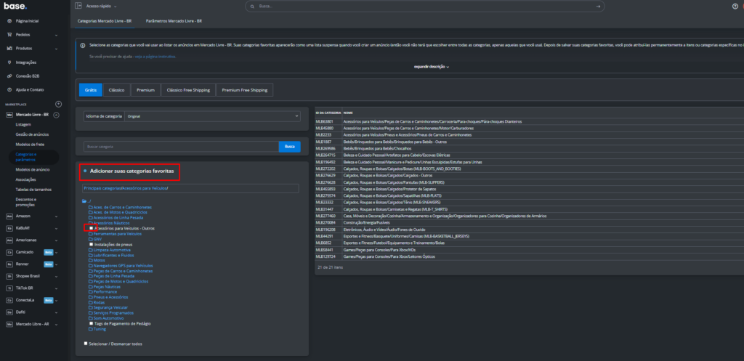Open the Idioma de categoria dropdown
The width and height of the screenshot is (744, 361).
click(212, 115)
